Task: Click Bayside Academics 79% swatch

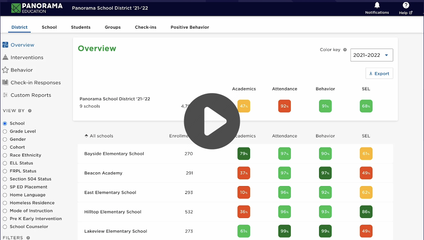Action: click(244, 154)
